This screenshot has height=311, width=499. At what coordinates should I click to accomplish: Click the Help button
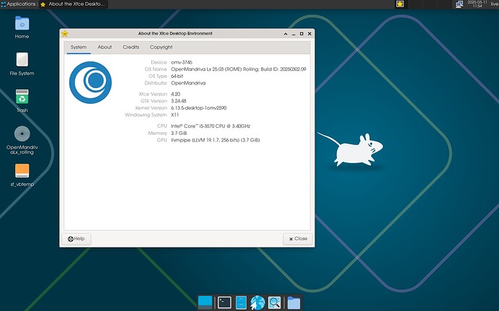[77, 239]
